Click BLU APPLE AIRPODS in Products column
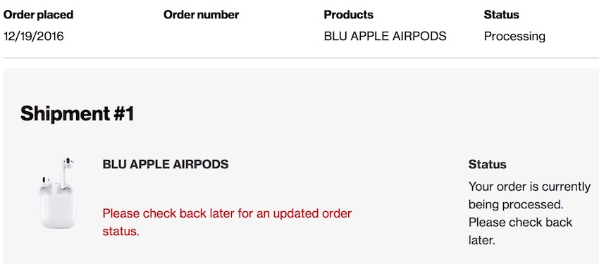Viewport: 599px width, 264px height. 385,36
